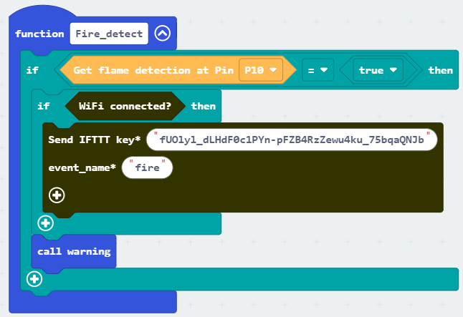Select the WiFi connected? condition block
This screenshot has width=463, height=317.
point(125,106)
